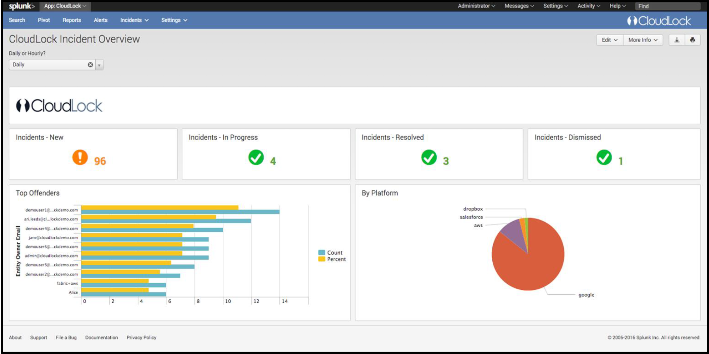Click the google label on the pie chart
Viewport: 709px width, 354px height.
[586, 295]
